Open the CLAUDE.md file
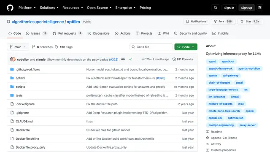 coord(24,121)
